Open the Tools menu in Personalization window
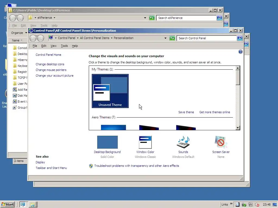The image size is (278, 208). [64, 46]
